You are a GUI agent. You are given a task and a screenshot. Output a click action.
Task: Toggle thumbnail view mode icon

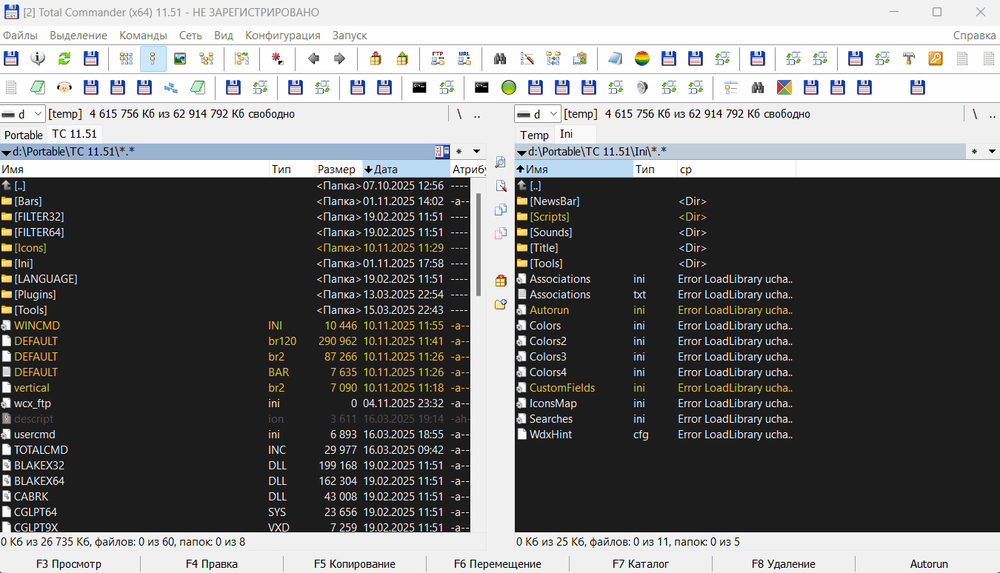click(x=180, y=58)
